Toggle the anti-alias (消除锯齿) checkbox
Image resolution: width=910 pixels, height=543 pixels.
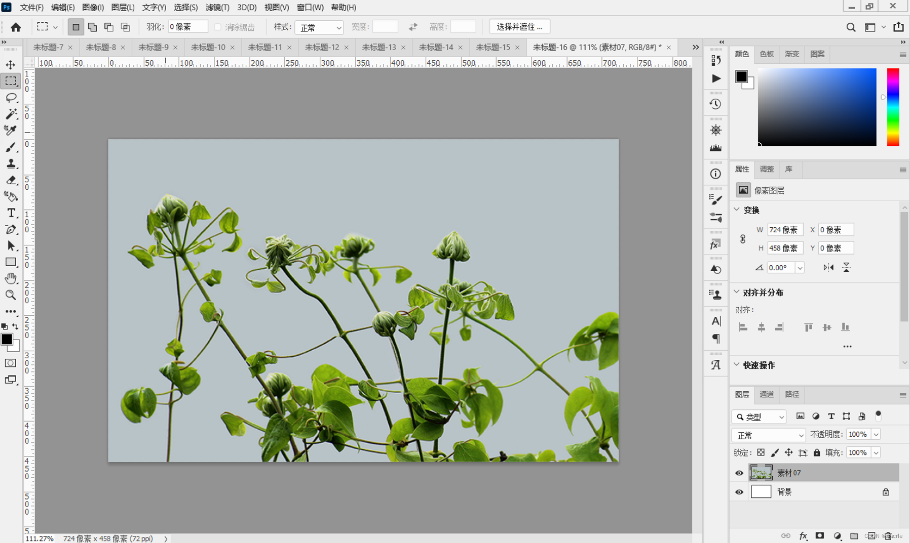coord(218,27)
